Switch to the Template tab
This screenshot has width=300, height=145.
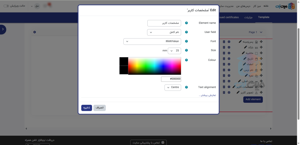point(263,17)
